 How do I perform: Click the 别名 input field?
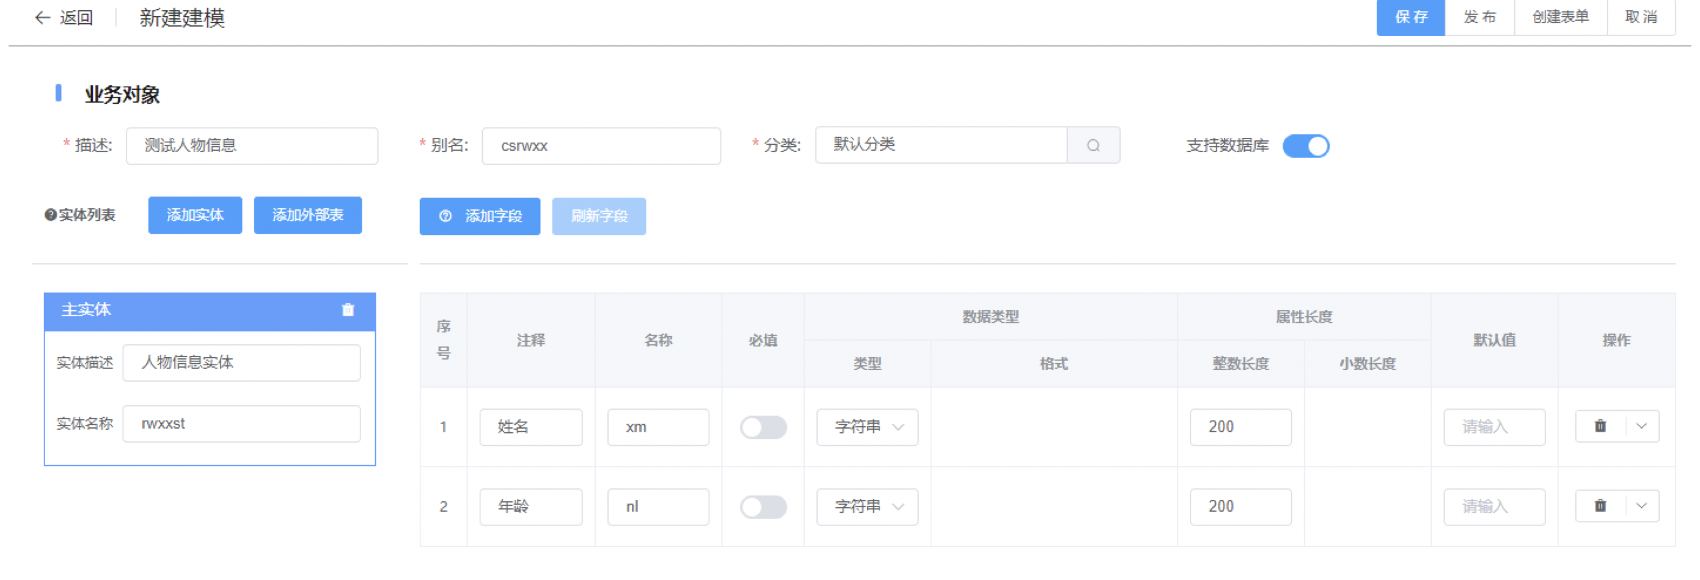point(601,146)
